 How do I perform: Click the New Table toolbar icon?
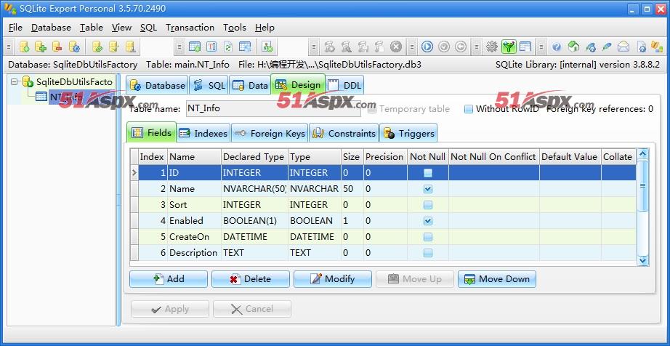(195, 47)
